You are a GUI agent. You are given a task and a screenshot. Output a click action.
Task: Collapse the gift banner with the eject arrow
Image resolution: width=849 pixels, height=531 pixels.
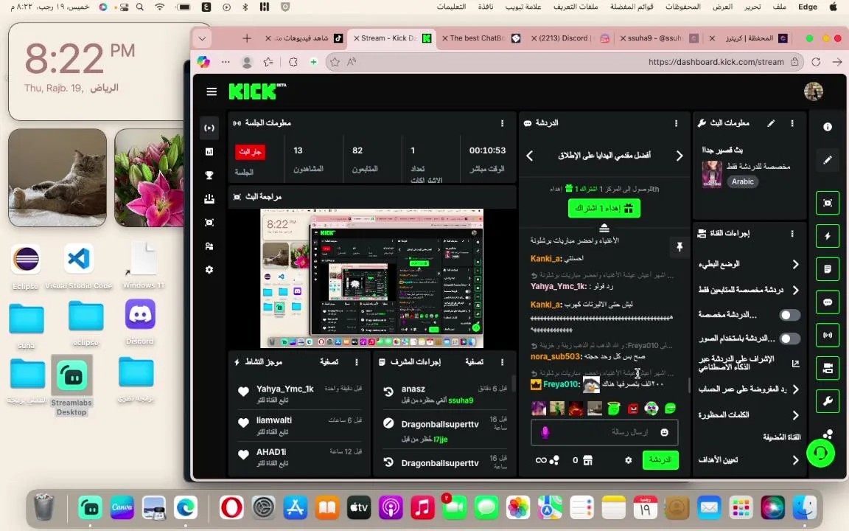click(604, 228)
